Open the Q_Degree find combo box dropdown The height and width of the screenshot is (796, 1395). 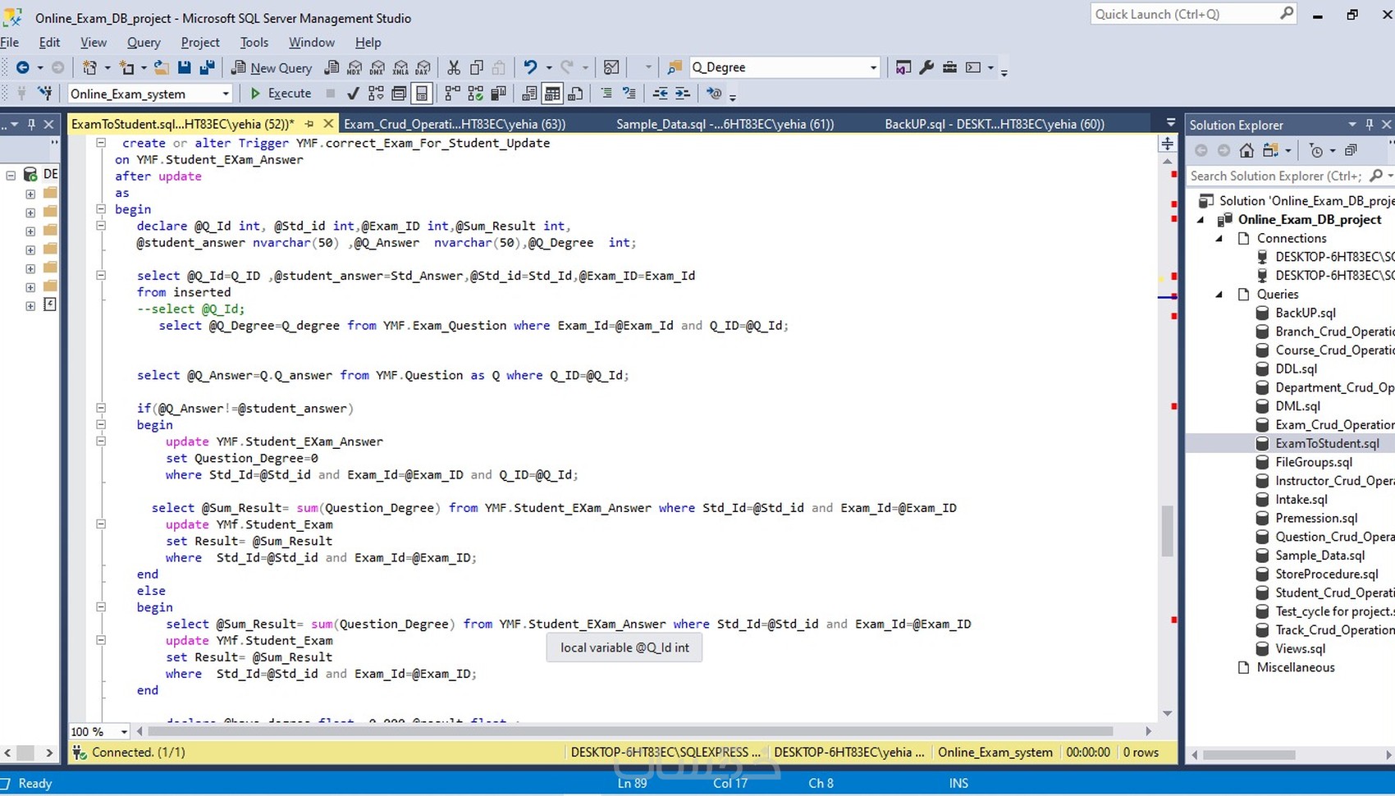(873, 67)
